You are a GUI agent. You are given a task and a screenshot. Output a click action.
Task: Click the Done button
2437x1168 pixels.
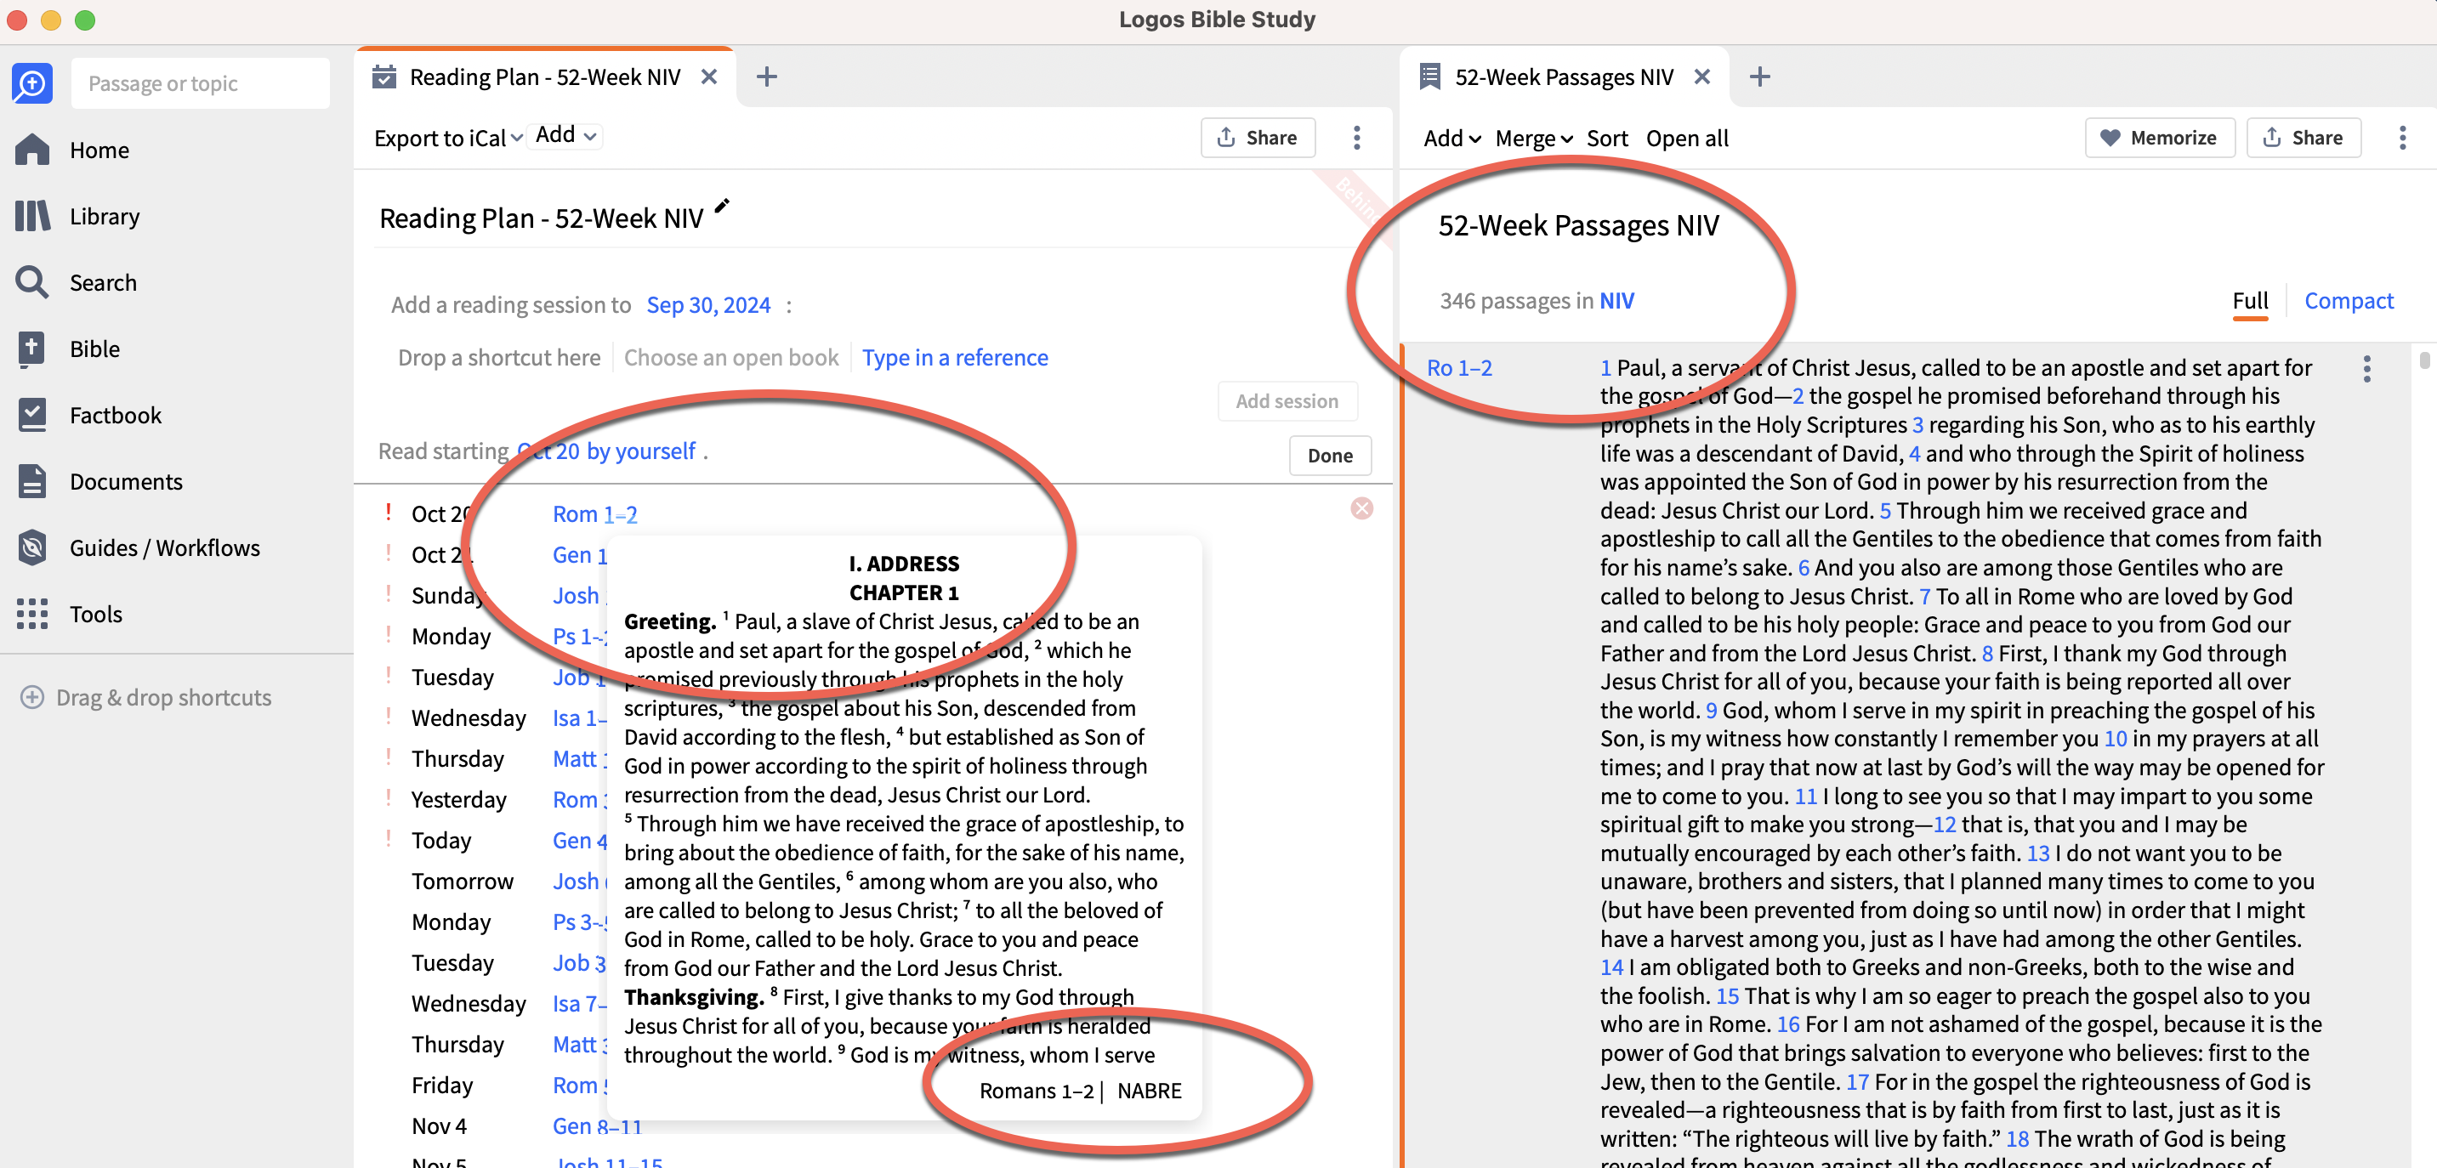(1329, 455)
